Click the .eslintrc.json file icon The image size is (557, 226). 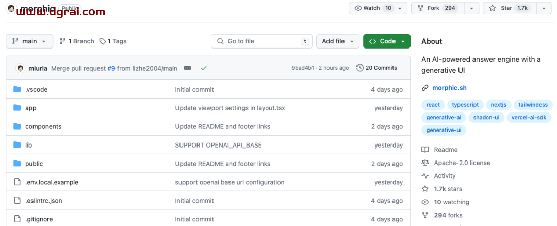[17, 200]
